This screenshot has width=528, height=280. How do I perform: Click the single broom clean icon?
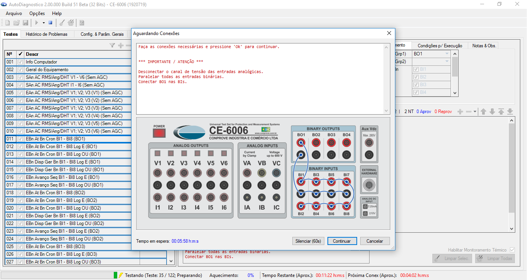pos(62,23)
